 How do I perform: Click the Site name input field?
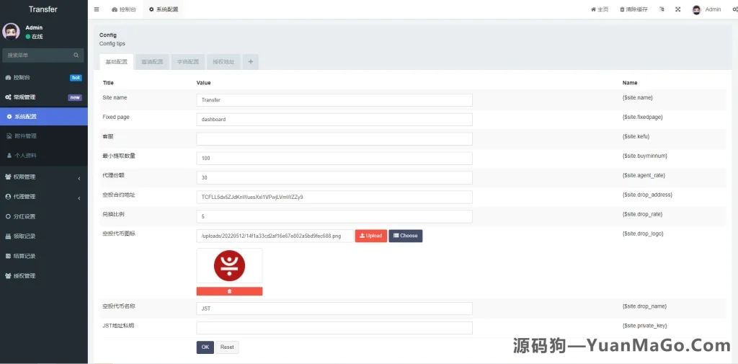click(x=334, y=99)
